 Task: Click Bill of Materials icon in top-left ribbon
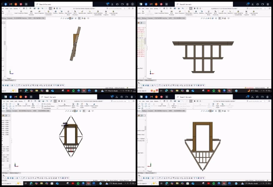(x=75, y=13)
